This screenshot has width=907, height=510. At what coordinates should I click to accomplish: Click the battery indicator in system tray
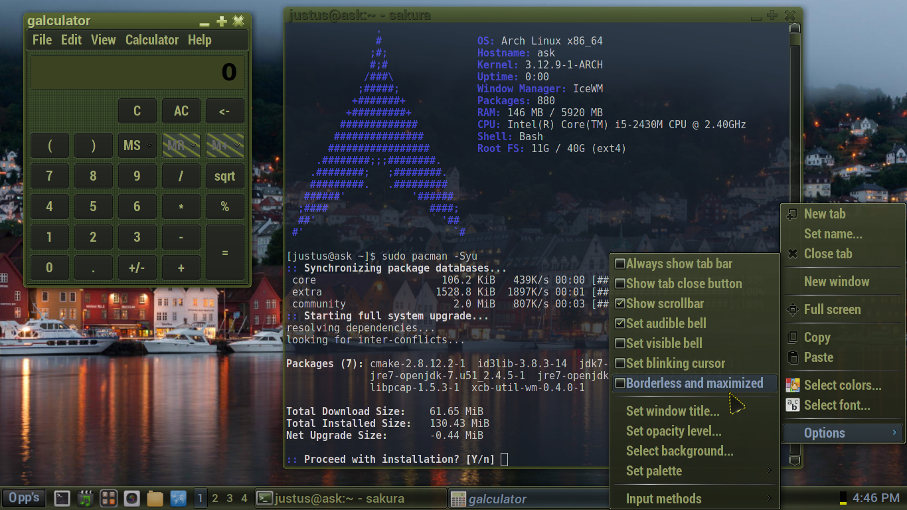[x=843, y=498]
